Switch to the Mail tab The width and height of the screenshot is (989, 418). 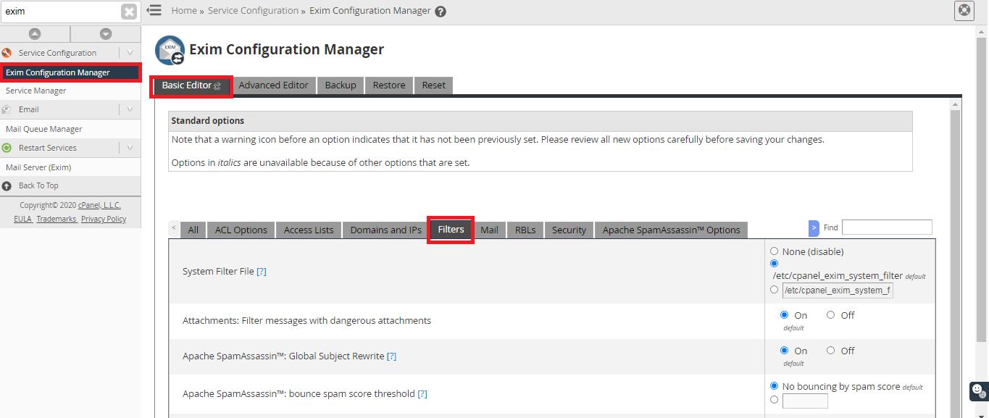pos(489,230)
